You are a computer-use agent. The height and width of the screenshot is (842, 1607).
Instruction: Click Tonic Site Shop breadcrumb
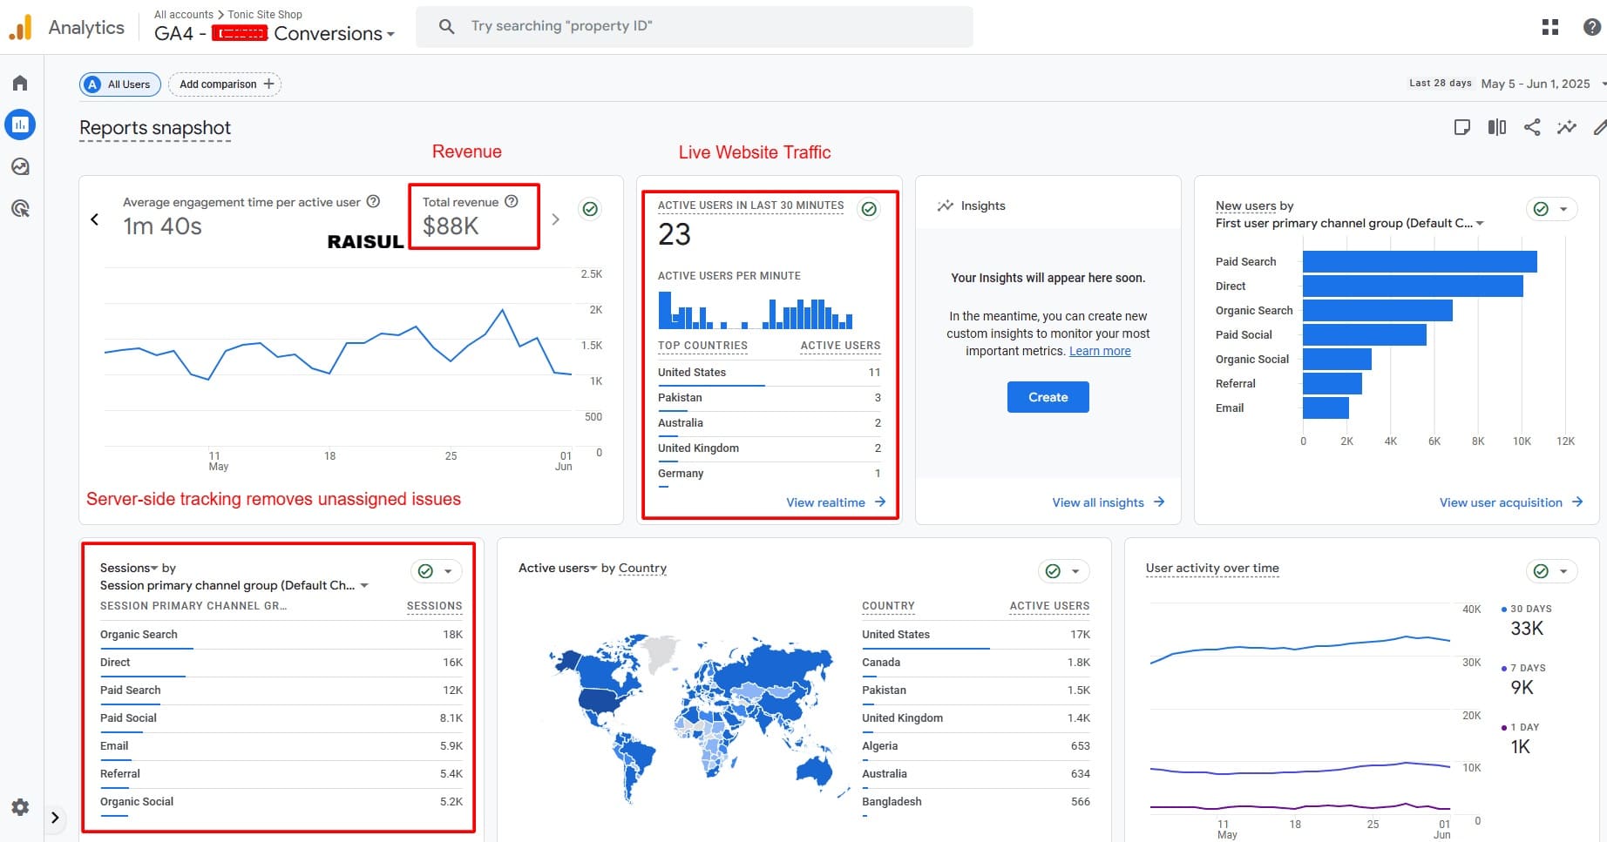(265, 15)
